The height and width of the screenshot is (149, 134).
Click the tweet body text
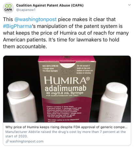click(x=66, y=33)
